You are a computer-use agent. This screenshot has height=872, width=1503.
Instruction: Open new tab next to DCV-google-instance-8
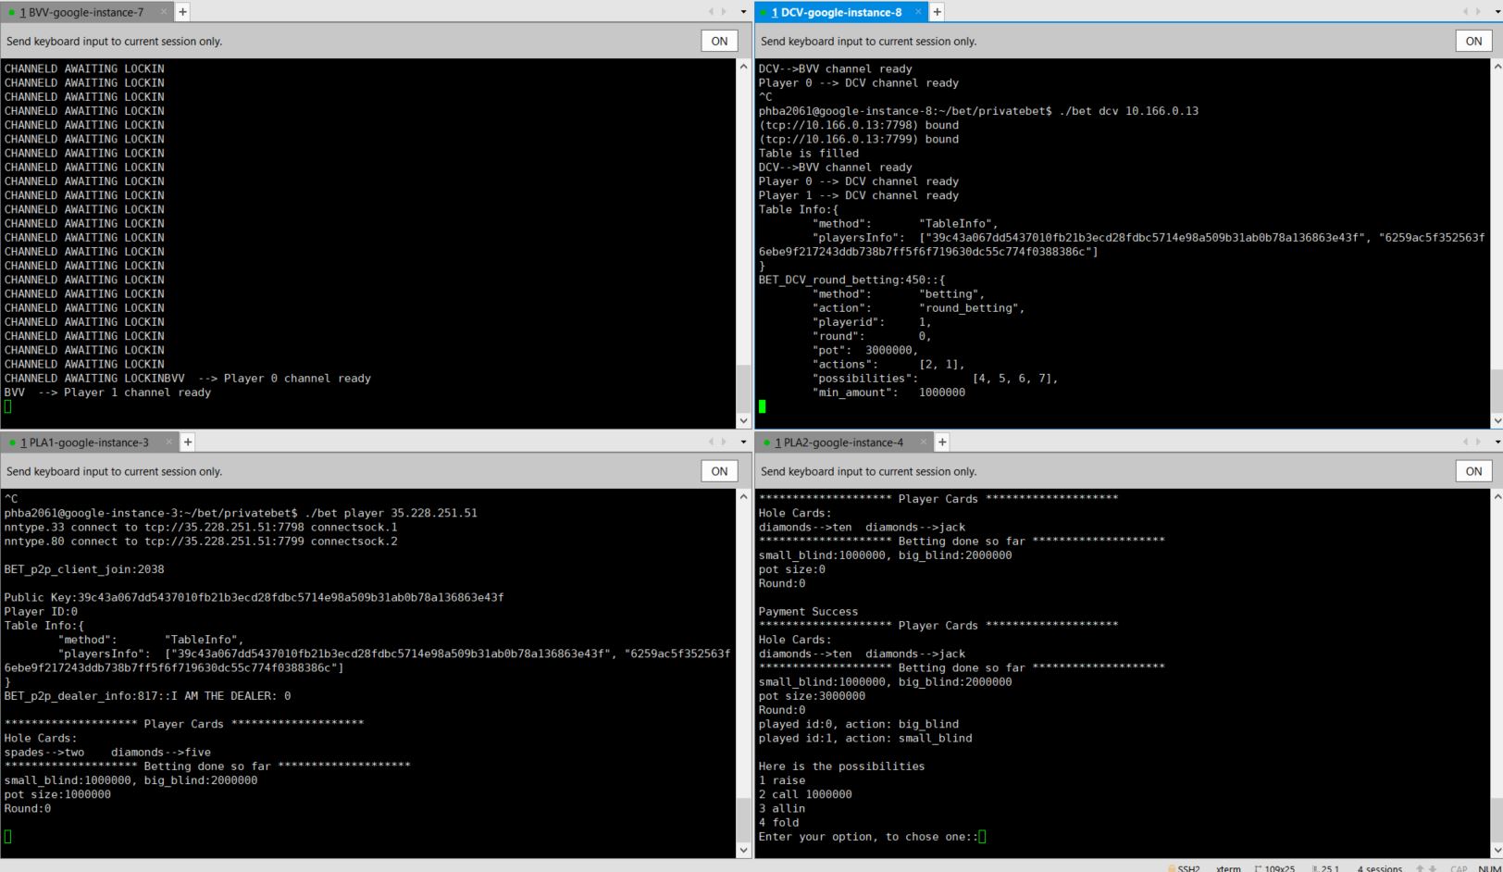[x=937, y=12]
